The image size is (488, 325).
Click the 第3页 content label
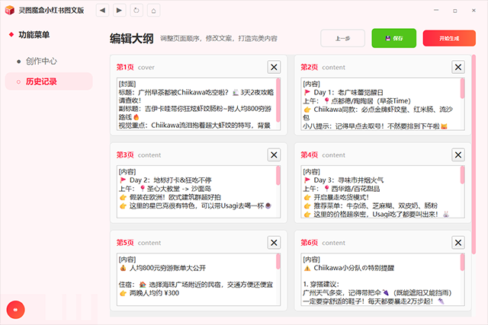[149, 155]
